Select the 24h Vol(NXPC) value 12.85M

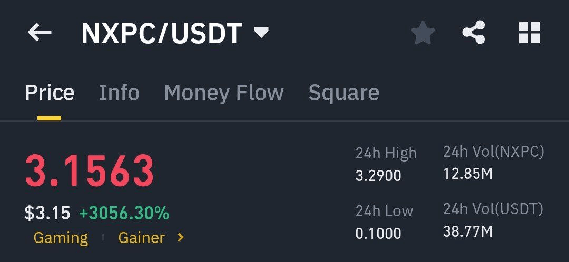[x=468, y=174]
